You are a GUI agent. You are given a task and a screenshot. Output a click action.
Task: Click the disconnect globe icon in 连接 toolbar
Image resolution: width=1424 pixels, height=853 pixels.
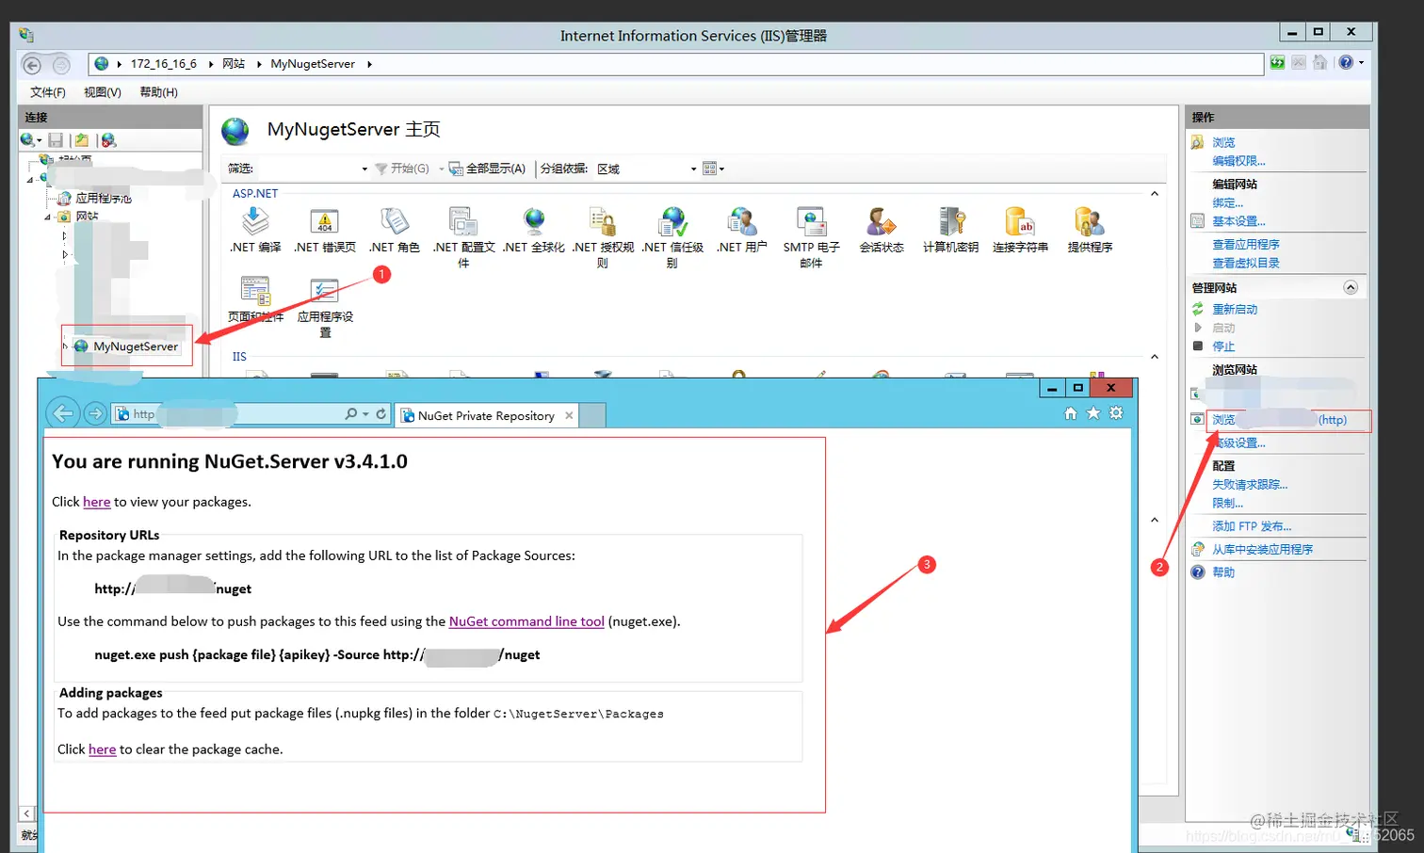108,140
